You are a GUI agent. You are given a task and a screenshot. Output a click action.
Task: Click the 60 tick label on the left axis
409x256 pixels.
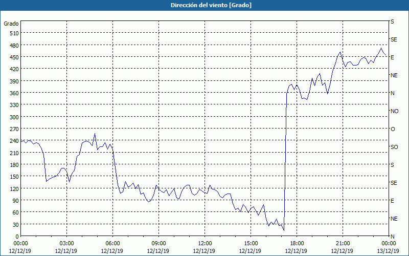pos(16,212)
